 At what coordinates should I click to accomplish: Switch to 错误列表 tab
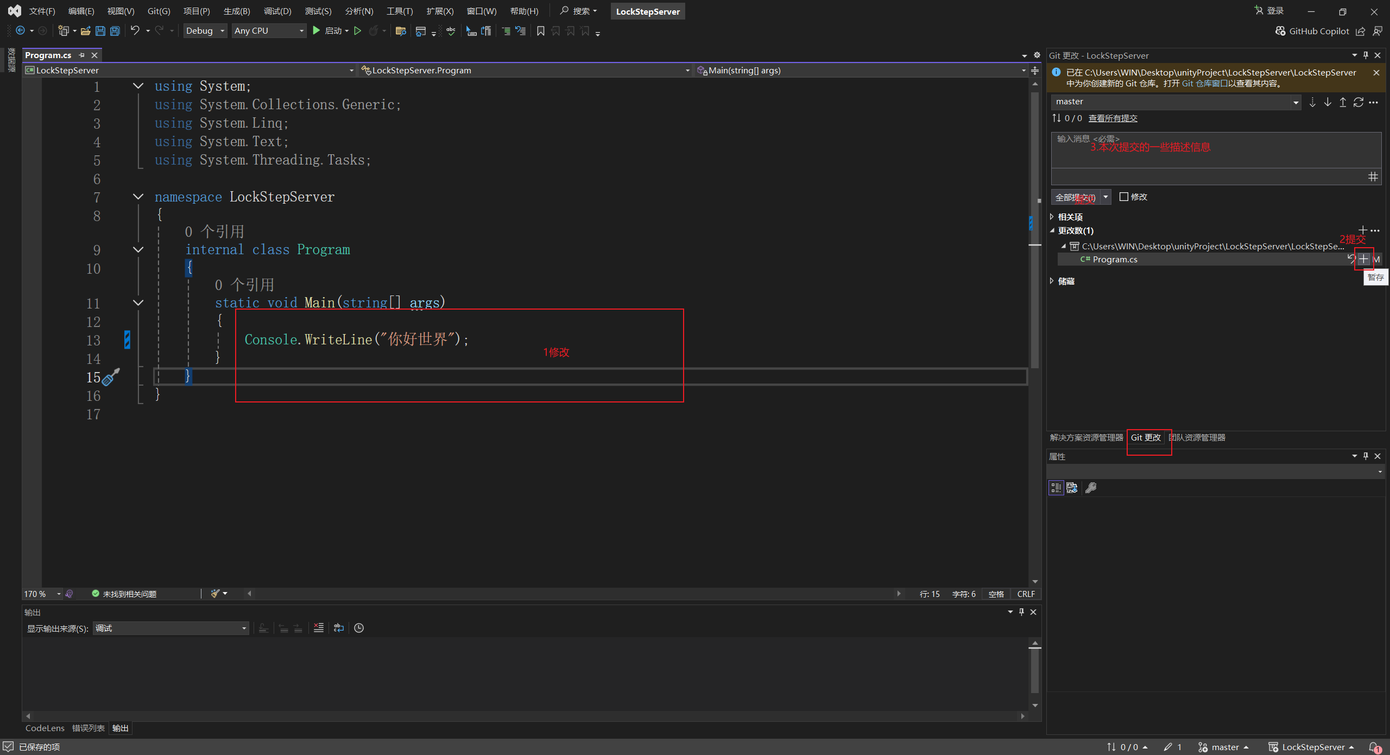(x=89, y=728)
